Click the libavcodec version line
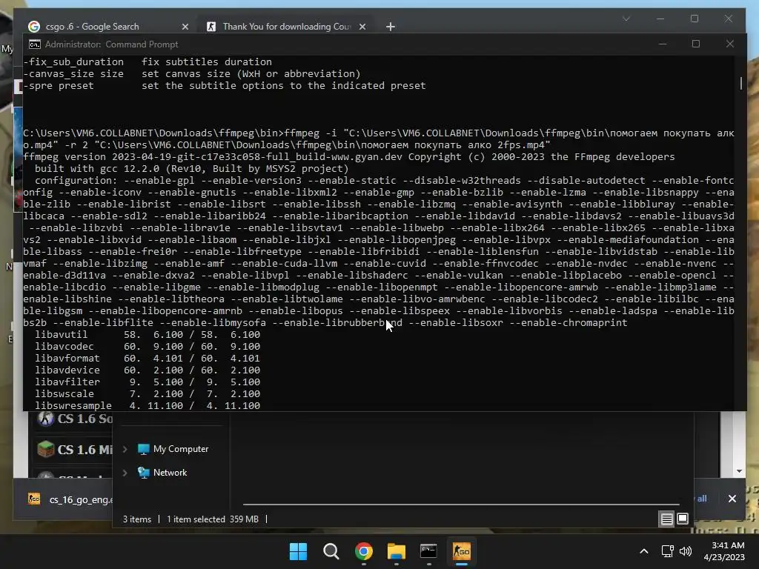Image resolution: width=759 pixels, height=569 pixels. 148,347
